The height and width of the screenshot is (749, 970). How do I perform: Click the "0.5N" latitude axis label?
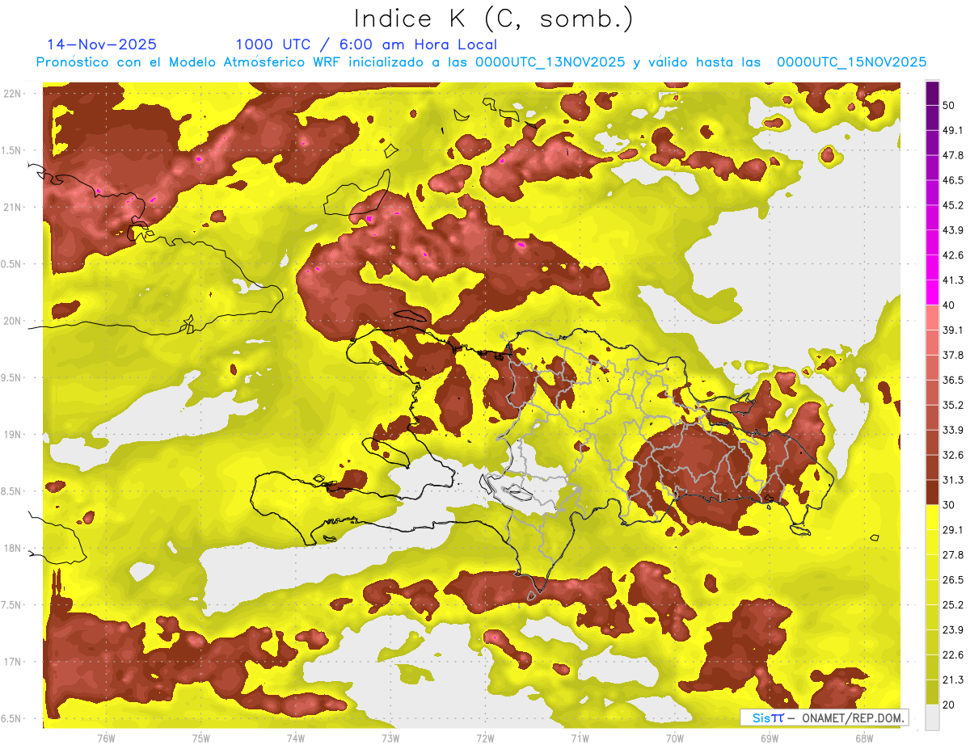coord(12,264)
